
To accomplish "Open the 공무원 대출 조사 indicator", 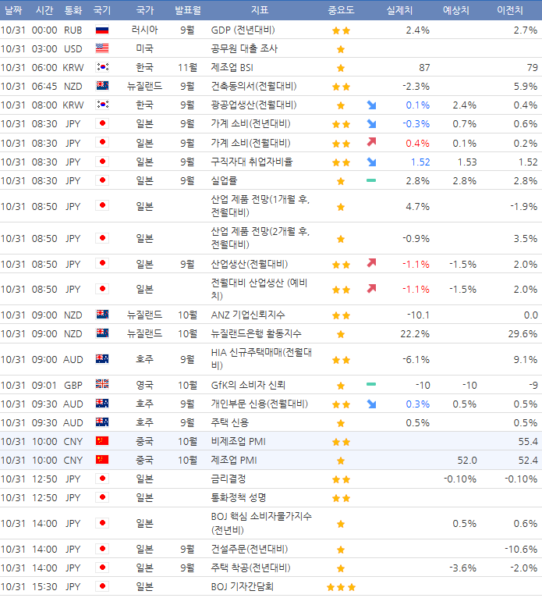I will 245,48.
